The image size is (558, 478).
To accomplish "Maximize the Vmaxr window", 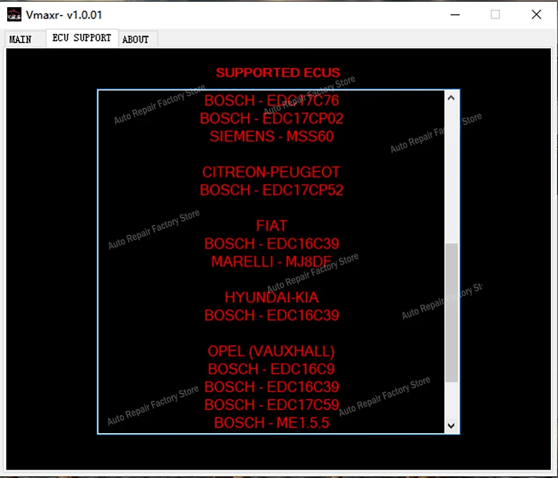I will pyautogui.click(x=495, y=14).
